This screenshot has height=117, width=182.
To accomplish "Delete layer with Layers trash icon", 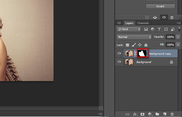I will [x=172, y=114].
